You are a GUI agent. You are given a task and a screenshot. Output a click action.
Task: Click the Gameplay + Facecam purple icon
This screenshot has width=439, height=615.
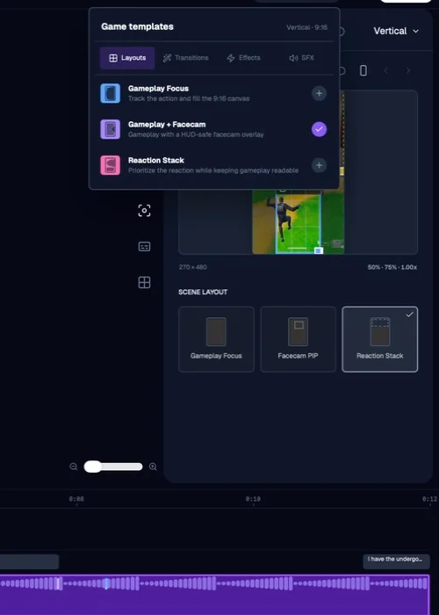click(110, 129)
